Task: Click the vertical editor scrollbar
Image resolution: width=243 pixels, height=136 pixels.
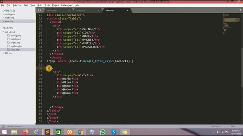Action: (242, 68)
